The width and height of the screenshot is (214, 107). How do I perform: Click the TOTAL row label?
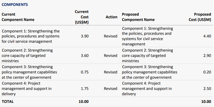8,101
